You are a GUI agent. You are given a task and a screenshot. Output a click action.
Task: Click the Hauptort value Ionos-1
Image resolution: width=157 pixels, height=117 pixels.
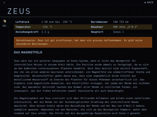[x=118, y=32]
